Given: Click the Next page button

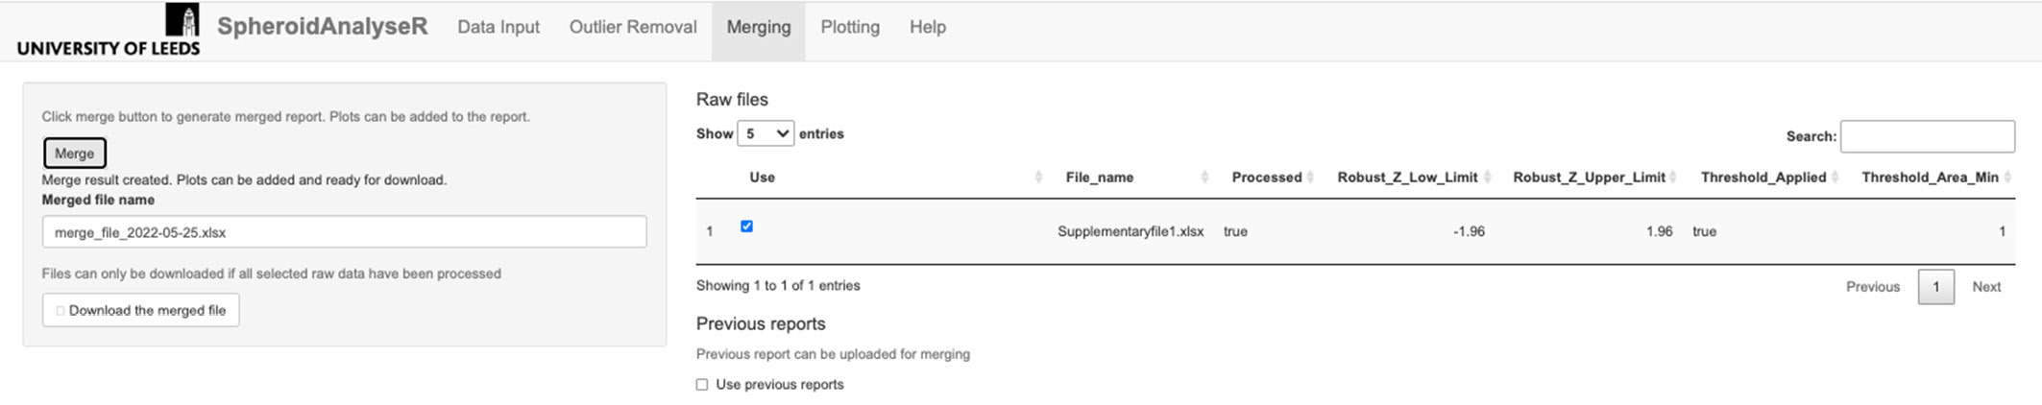Looking at the screenshot, I should point(1985,287).
